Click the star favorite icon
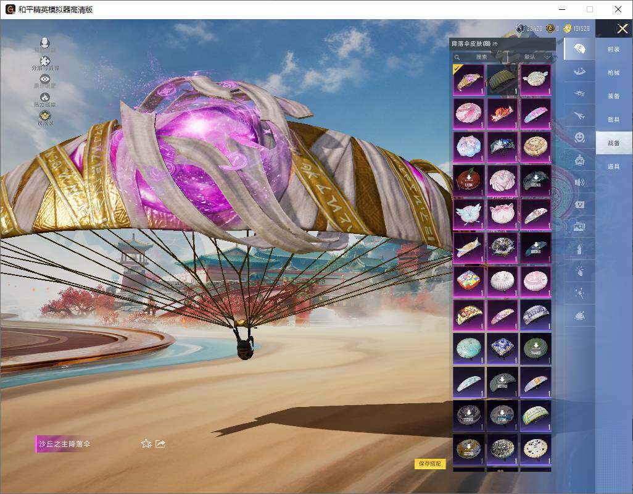The image size is (633, 494). tap(146, 444)
